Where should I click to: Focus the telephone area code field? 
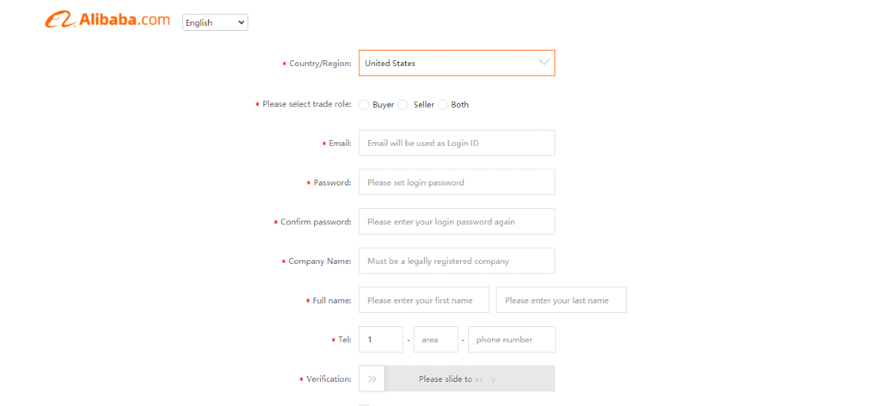pyautogui.click(x=435, y=339)
